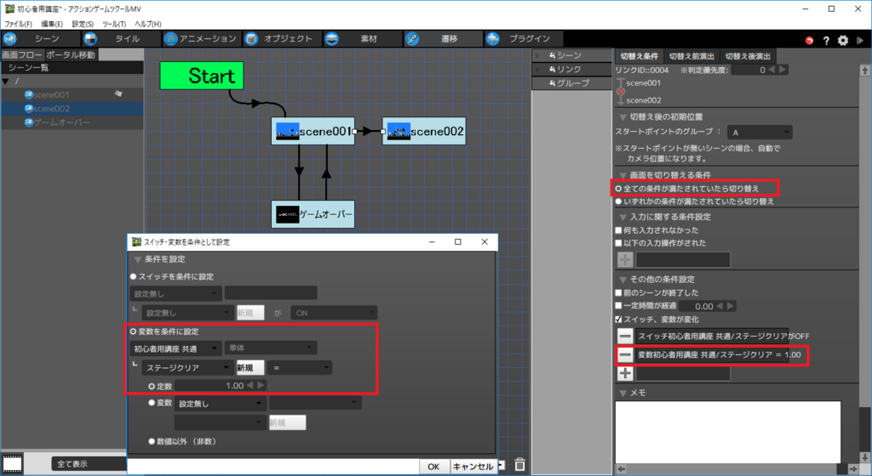
Task: Enable the 前のシーンが終了した checkbox
Action: point(618,292)
